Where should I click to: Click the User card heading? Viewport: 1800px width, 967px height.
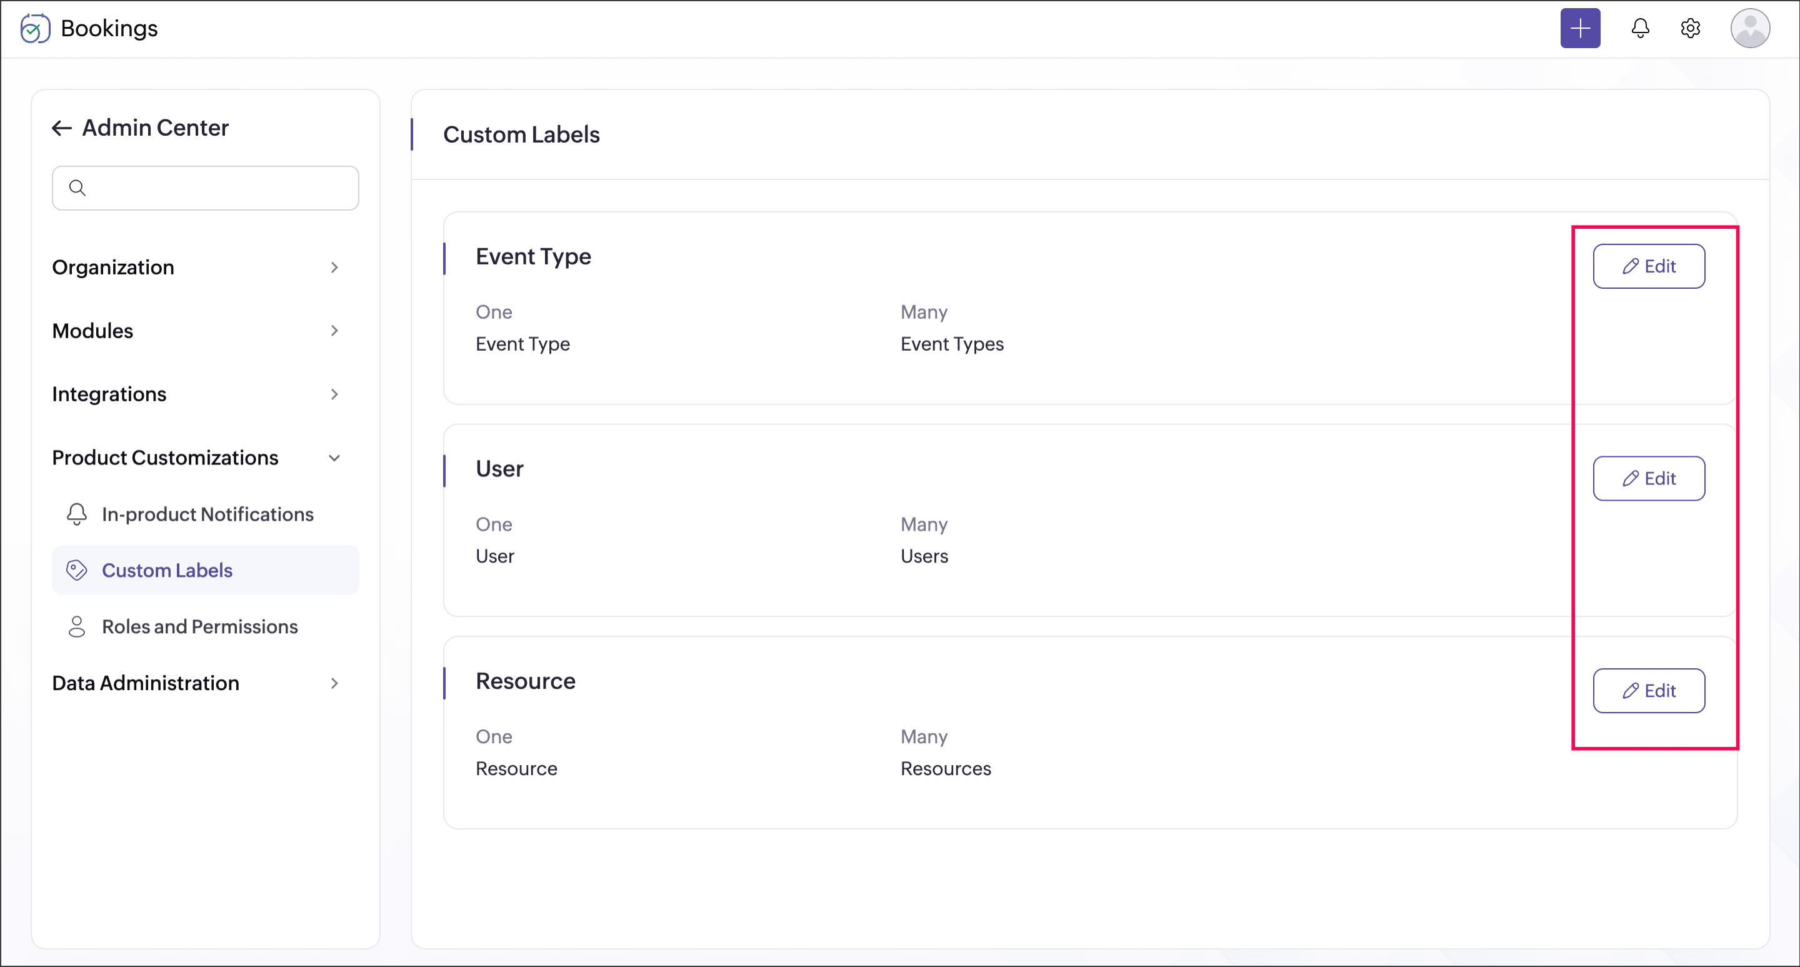tap(499, 469)
